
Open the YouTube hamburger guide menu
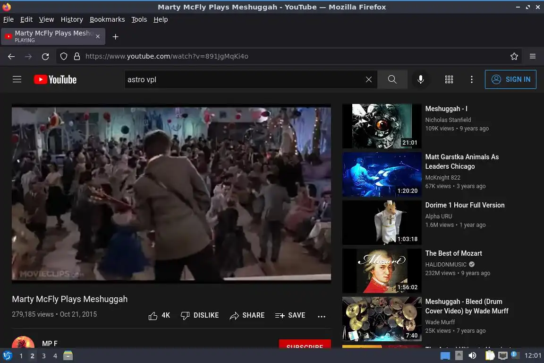click(x=17, y=79)
